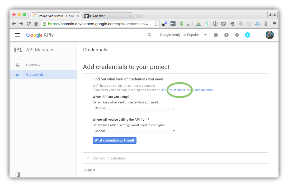Click the API Manager title

[x=40, y=50]
